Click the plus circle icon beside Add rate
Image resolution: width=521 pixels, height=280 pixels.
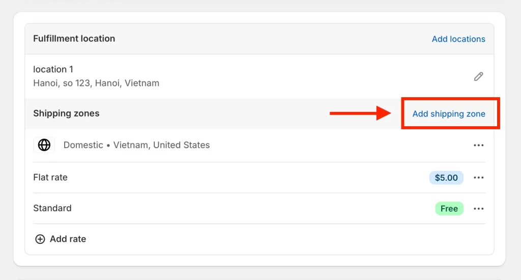[x=40, y=239]
